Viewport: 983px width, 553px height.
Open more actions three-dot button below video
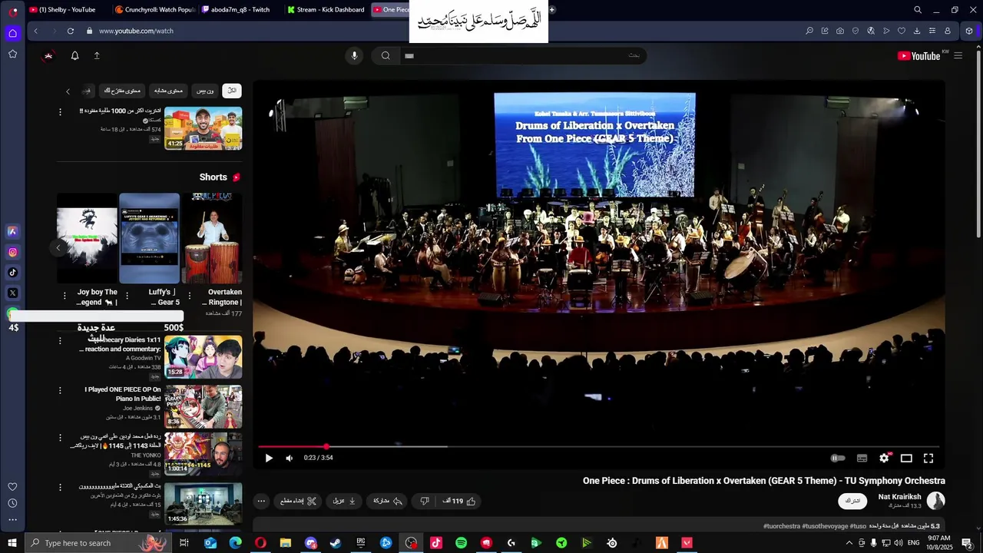click(x=261, y=501)
